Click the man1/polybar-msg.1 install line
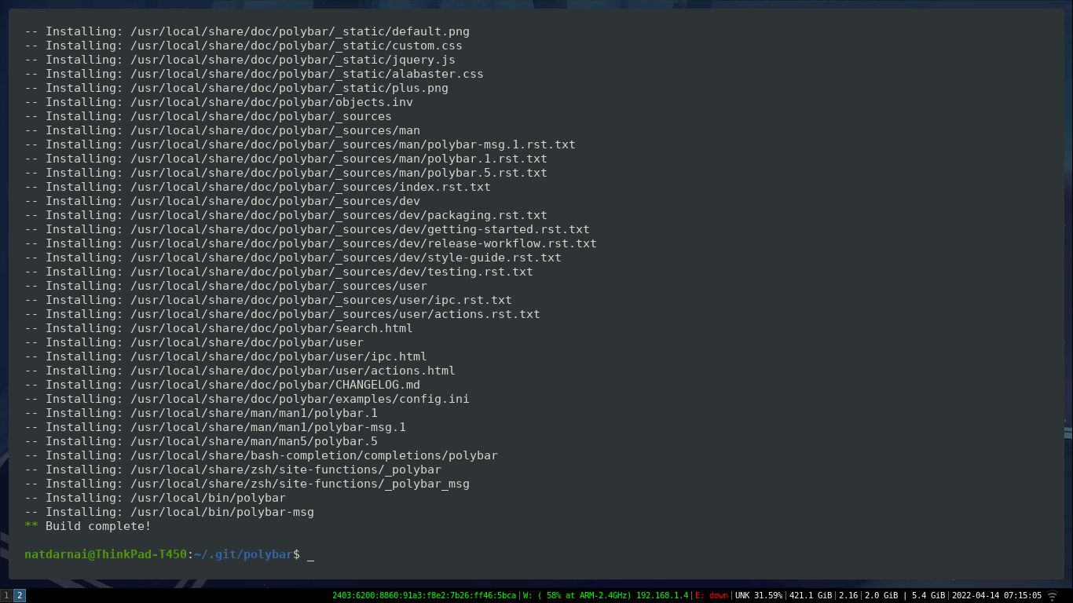 (x=215, y=427)
